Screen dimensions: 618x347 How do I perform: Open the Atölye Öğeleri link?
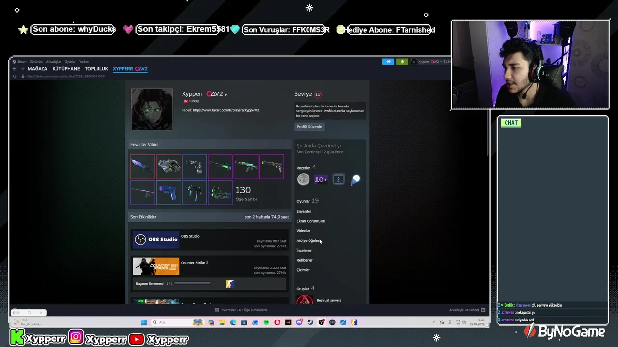click(309, 240)
